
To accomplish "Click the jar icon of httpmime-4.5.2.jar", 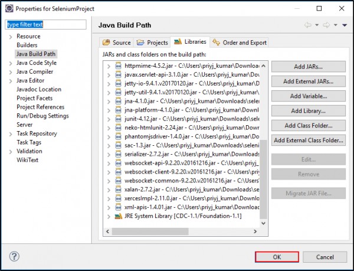I will tap(119, 66).
